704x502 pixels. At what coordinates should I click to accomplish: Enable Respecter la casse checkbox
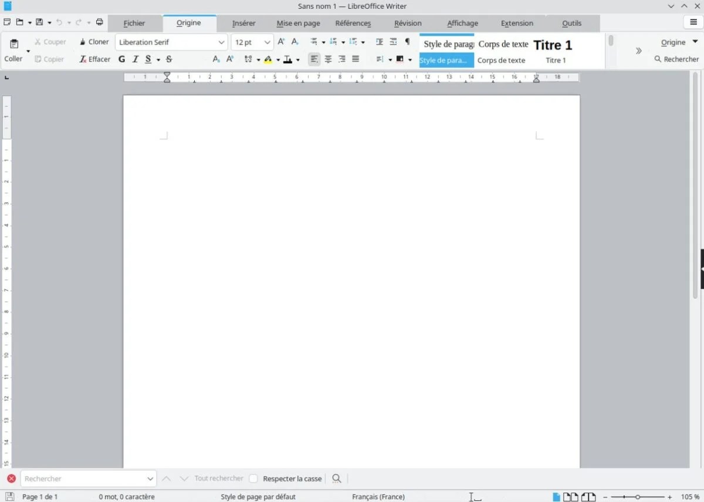[x=253, y=479]
